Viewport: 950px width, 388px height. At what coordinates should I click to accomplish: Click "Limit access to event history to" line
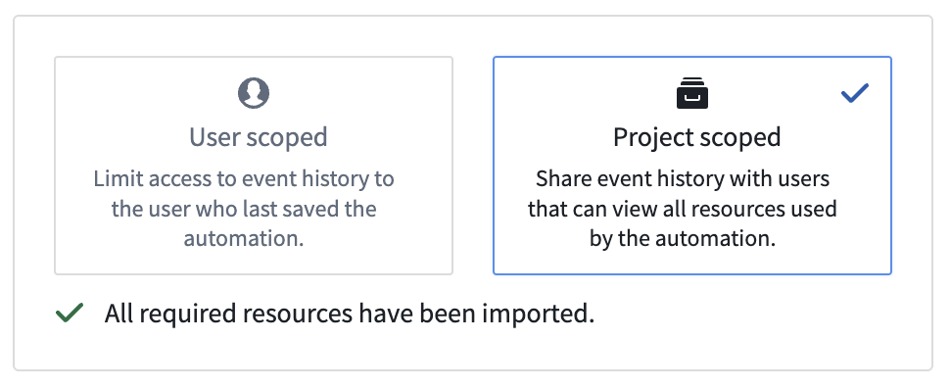pos(244,179)
